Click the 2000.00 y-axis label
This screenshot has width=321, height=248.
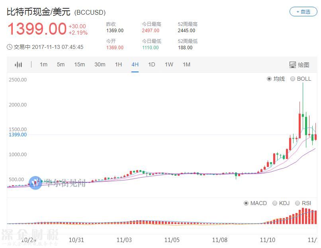pos(18,105)
